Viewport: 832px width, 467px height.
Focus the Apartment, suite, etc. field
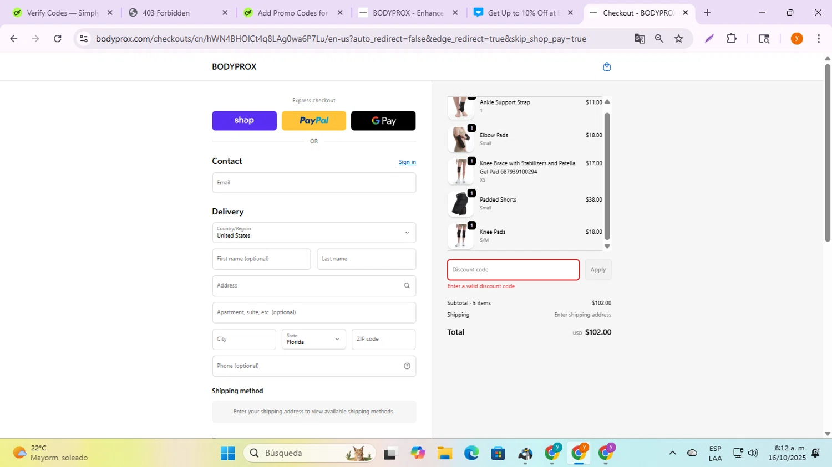[314, 312]
